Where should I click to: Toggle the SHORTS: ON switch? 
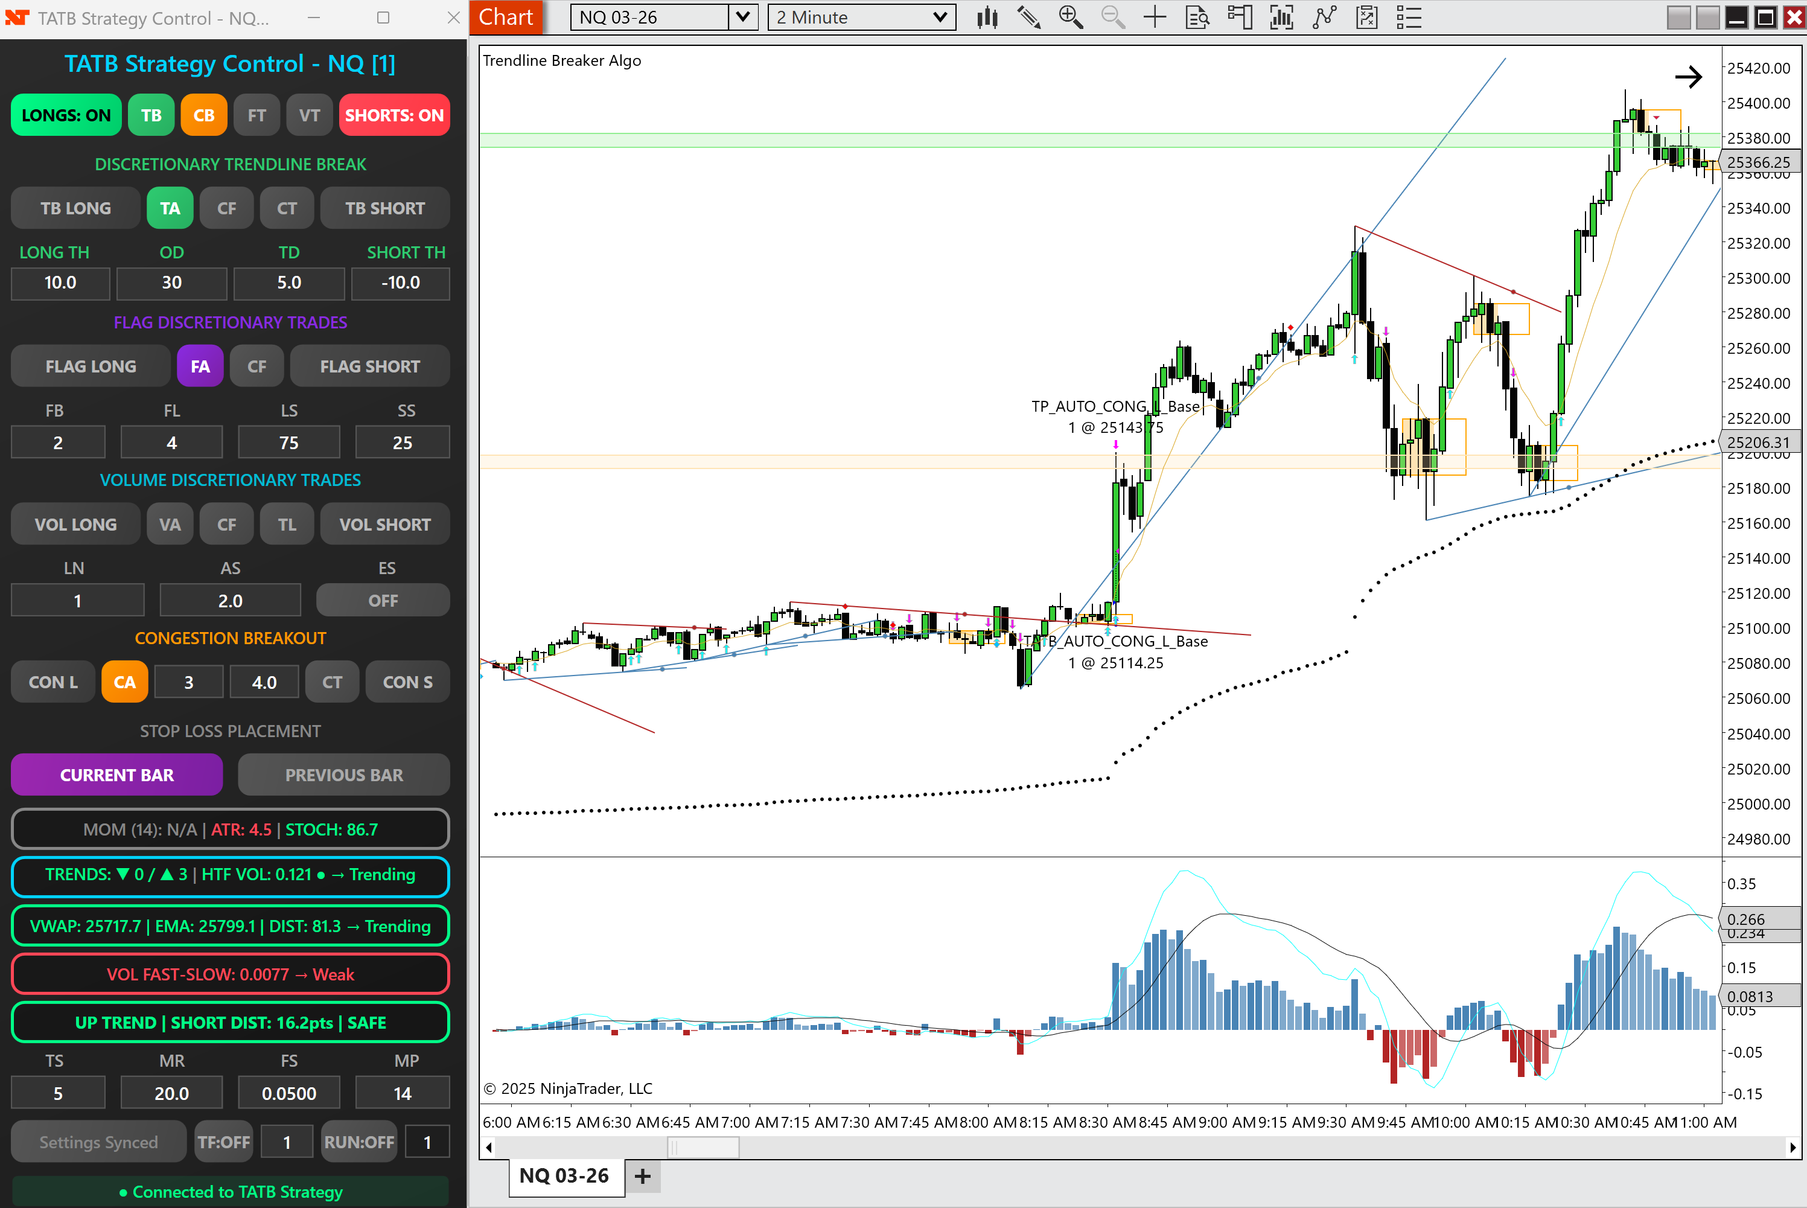pos(394,115)
